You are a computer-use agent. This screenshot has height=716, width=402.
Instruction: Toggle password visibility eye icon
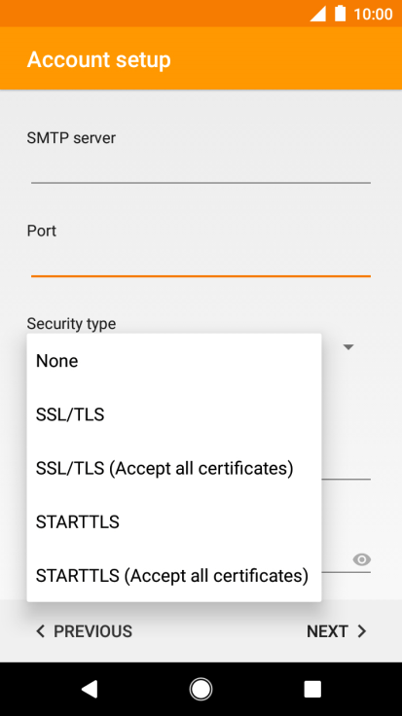[x=361, y=559]
